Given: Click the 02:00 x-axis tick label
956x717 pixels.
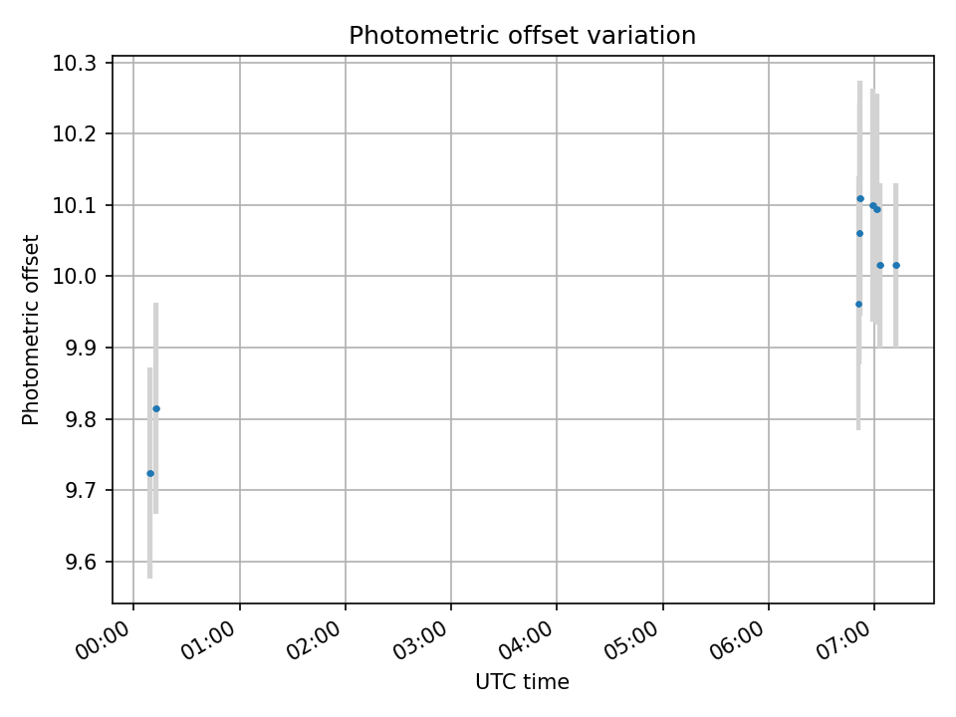Looking at the screenshot, I should (x=316, y=640).
